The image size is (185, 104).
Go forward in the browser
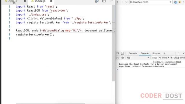point(122,2)
